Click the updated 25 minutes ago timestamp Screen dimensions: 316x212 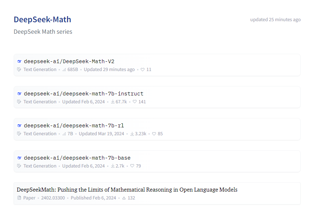pyautogui.click(x=276, y=19)
